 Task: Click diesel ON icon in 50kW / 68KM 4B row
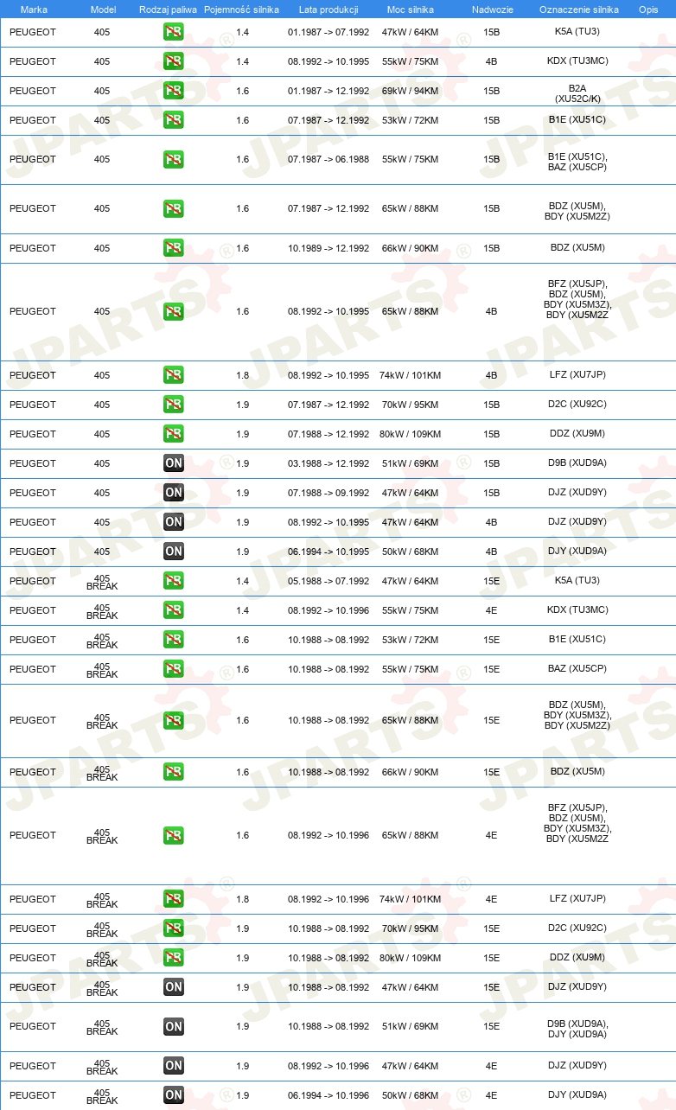click(x=173, y=552)
